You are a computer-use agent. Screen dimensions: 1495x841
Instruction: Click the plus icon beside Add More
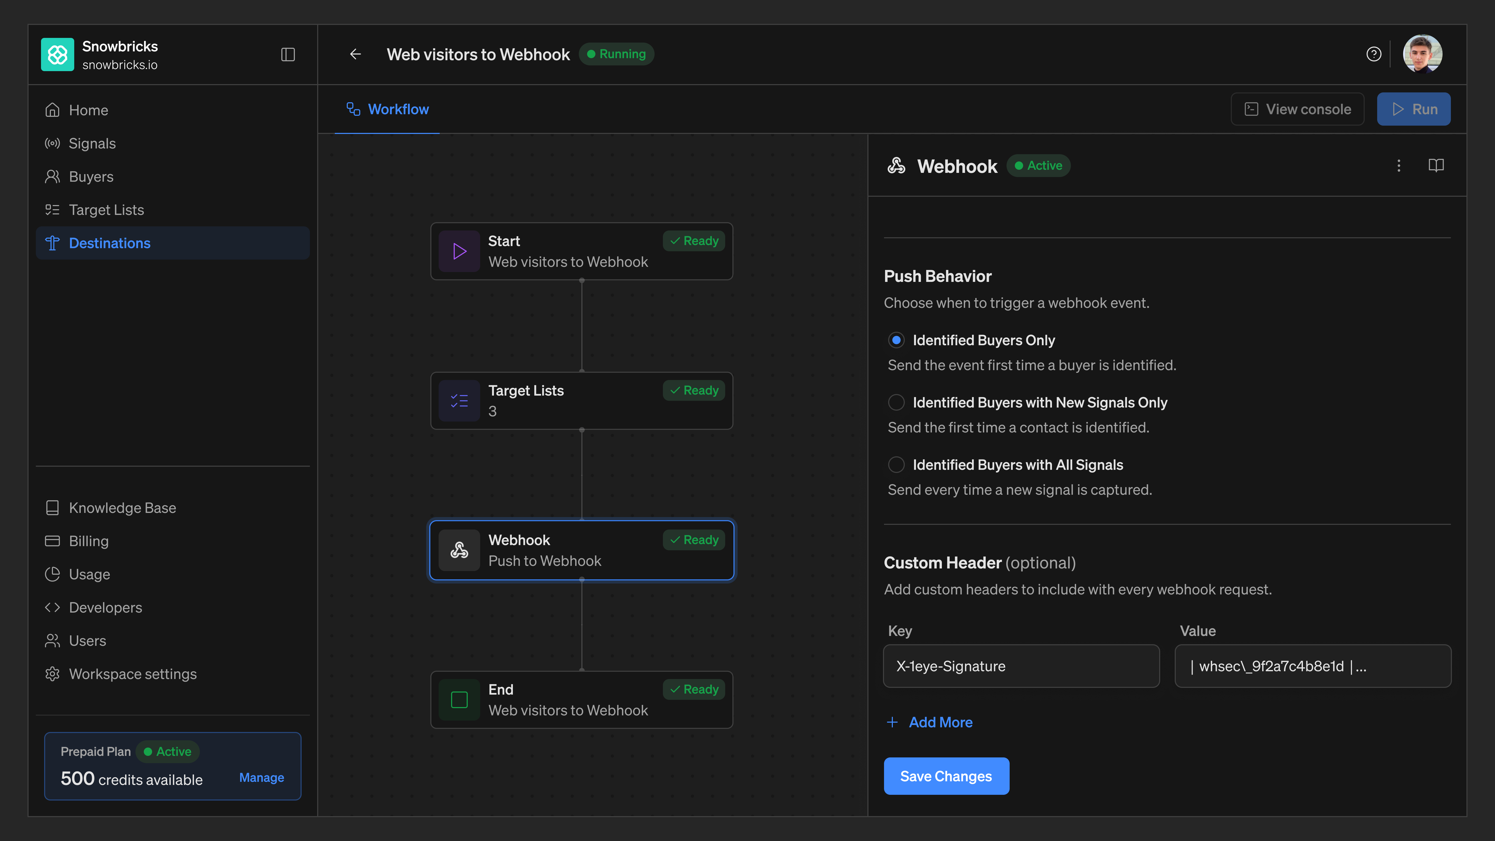[x=893, y=722]
